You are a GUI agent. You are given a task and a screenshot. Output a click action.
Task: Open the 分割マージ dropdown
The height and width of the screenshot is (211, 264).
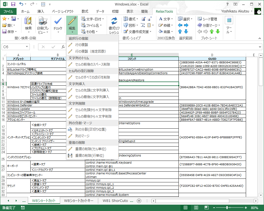click(x=209, y=25)
